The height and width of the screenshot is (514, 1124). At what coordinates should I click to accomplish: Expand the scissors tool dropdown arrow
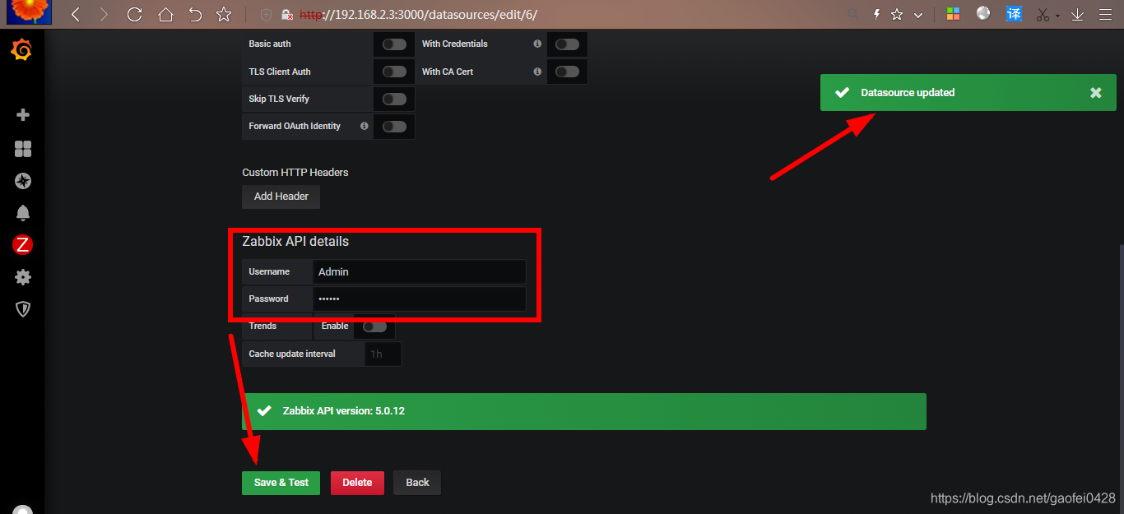tap(1057, 16)
